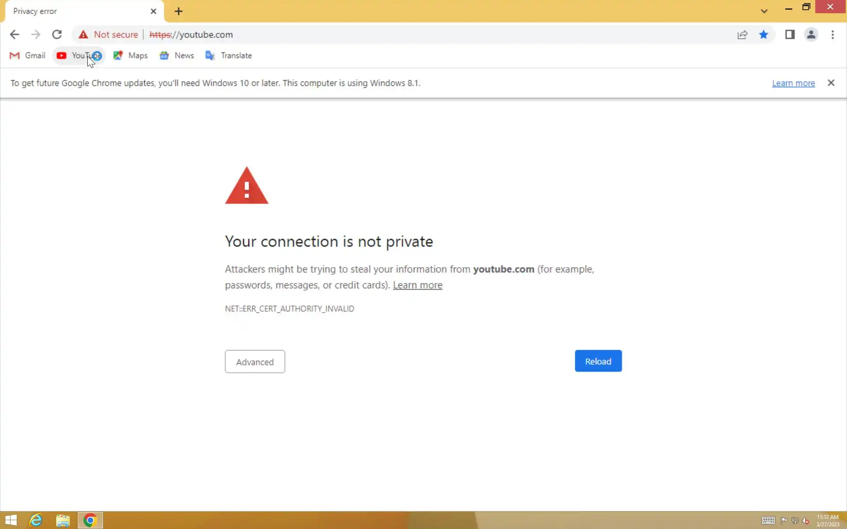Reload page using toolbar refresh icon
Screen dimensions: 847x529
pos(57,34)
